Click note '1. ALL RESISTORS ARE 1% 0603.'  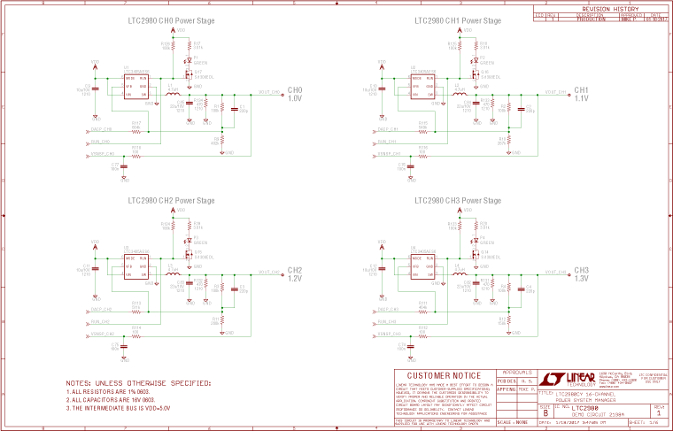tap(108, 392)
